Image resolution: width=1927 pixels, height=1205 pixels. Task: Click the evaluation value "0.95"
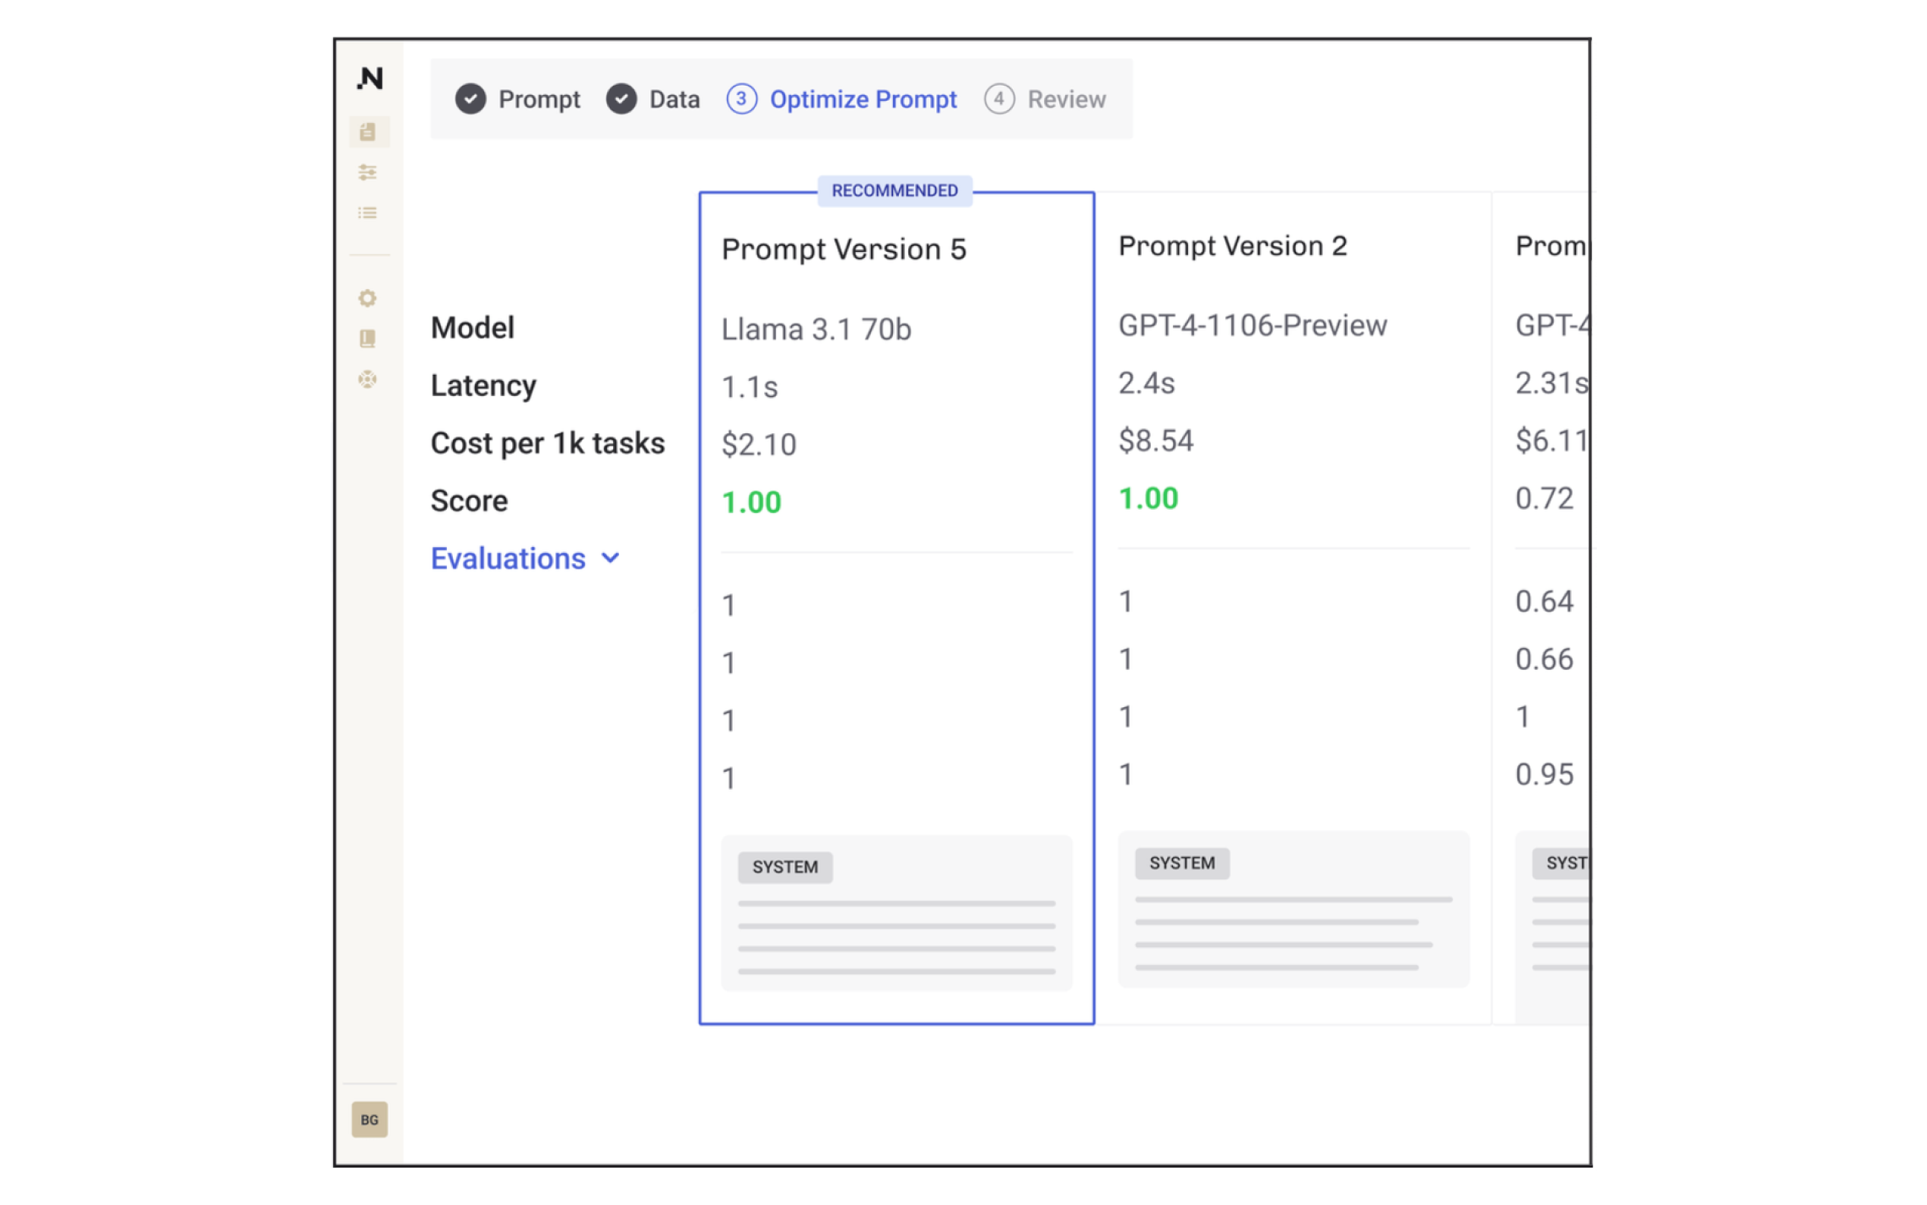pos(1545,775)
